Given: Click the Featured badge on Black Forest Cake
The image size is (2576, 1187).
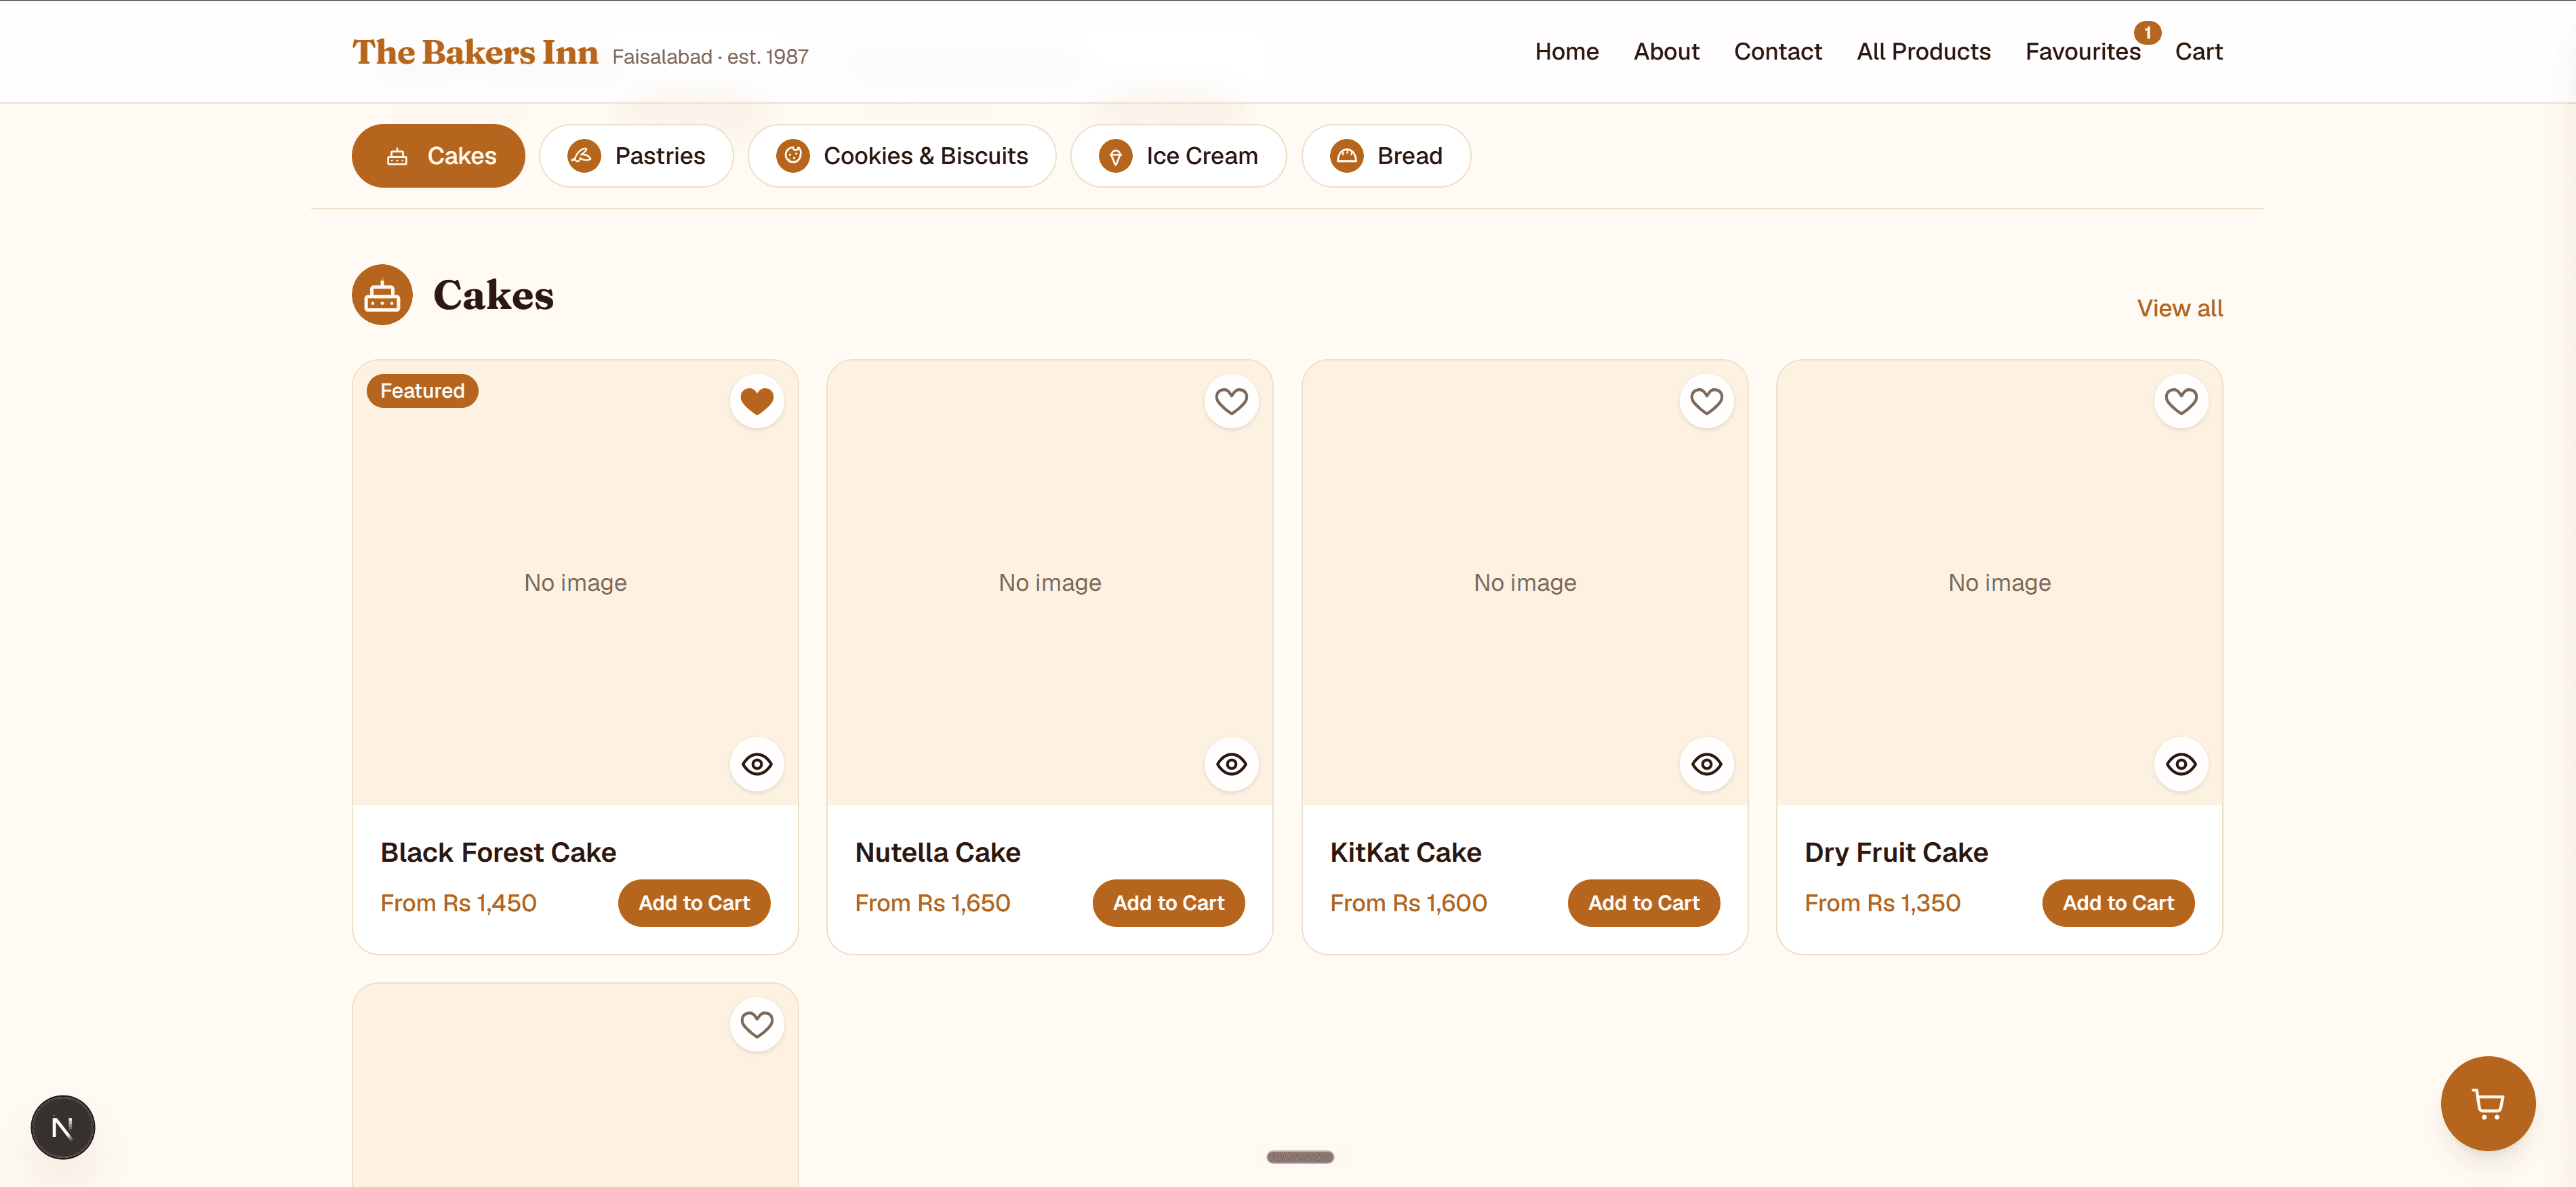Looking at the screenshot, I should (x=422, y=391).
